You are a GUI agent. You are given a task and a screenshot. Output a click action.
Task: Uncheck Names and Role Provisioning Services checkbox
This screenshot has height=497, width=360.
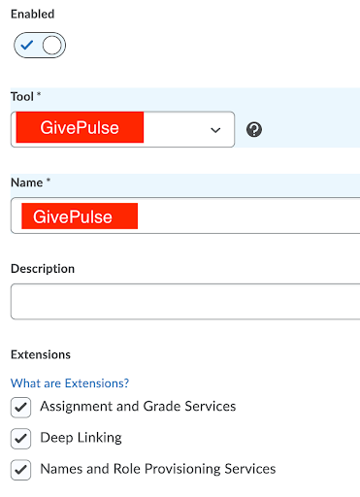coord(21,470)
